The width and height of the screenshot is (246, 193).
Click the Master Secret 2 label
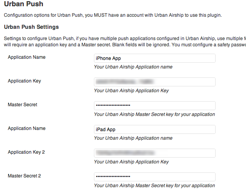pos(24,176)
